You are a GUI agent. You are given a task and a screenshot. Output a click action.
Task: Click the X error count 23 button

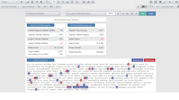[x=162, y=2]
